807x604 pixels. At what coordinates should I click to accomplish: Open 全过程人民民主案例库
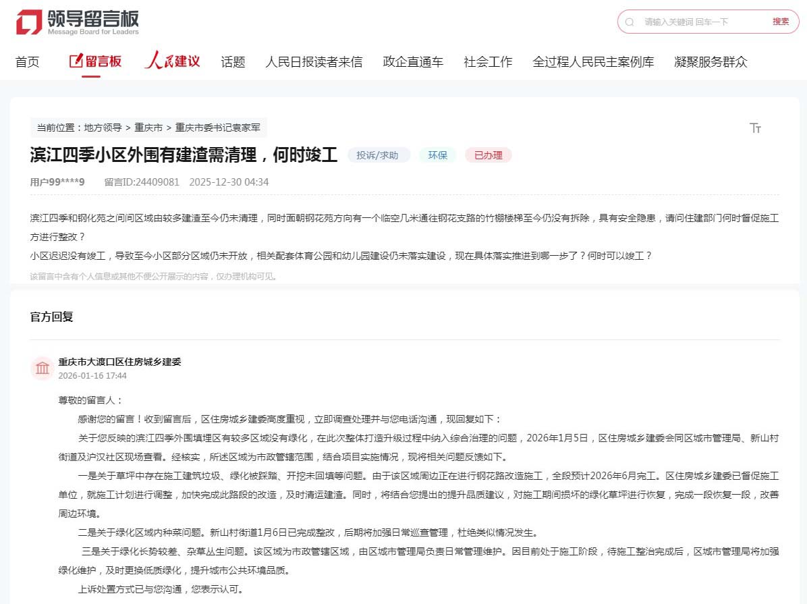click(x=594, y=61)
